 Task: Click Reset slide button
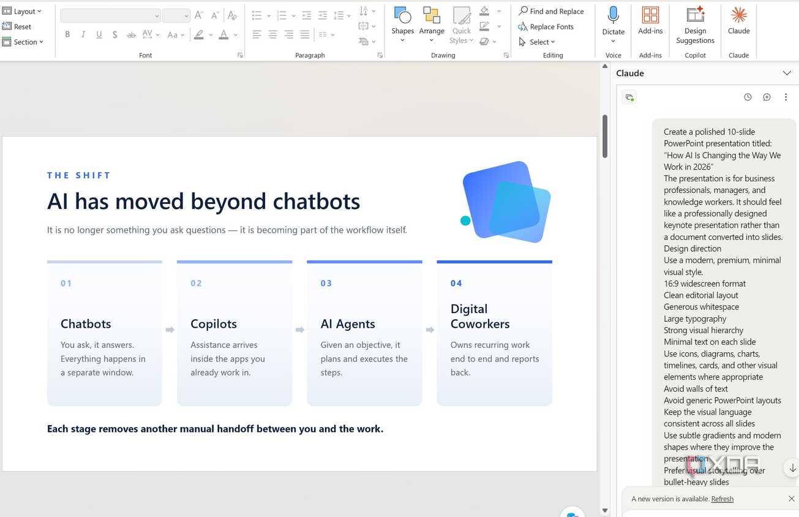(17, 27)
